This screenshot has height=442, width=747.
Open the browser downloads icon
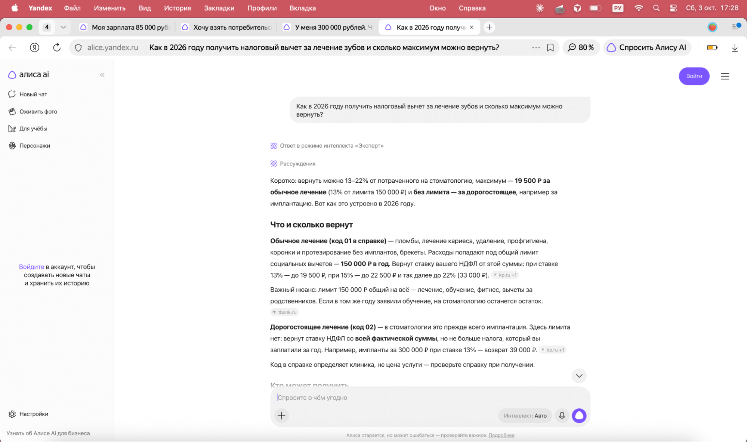(734, 48)
